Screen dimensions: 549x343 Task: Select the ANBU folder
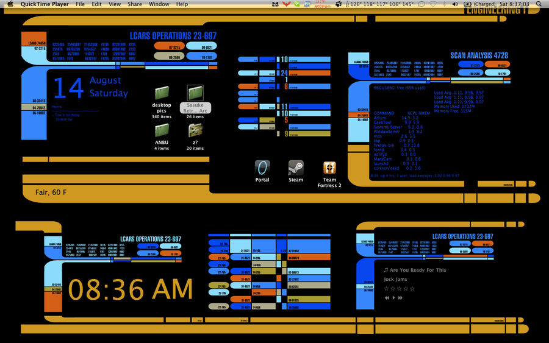162,131
